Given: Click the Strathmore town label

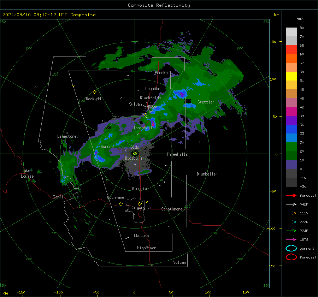Looking at the screenshot, I should tap(172, 209).
